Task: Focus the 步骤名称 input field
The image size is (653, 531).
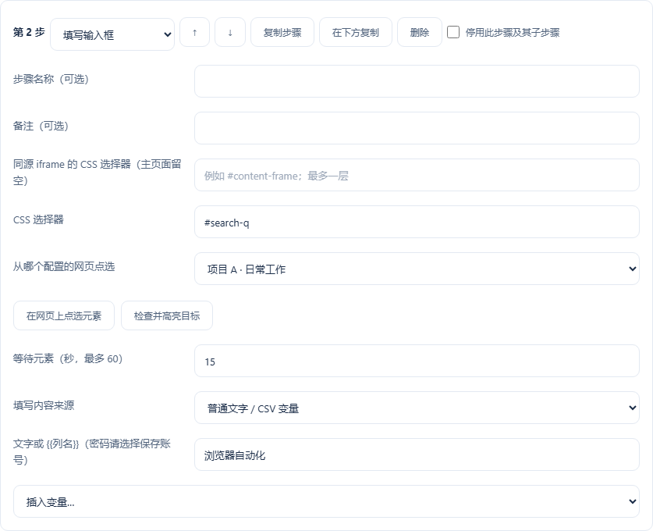Action: 417,81
